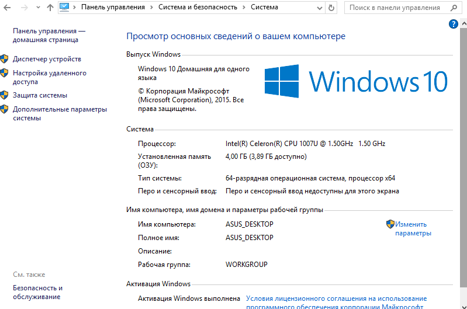467x309 pixels.
Task: Open 'Панель управления — домашняя страница' link
Action: (x=49, y=36)
